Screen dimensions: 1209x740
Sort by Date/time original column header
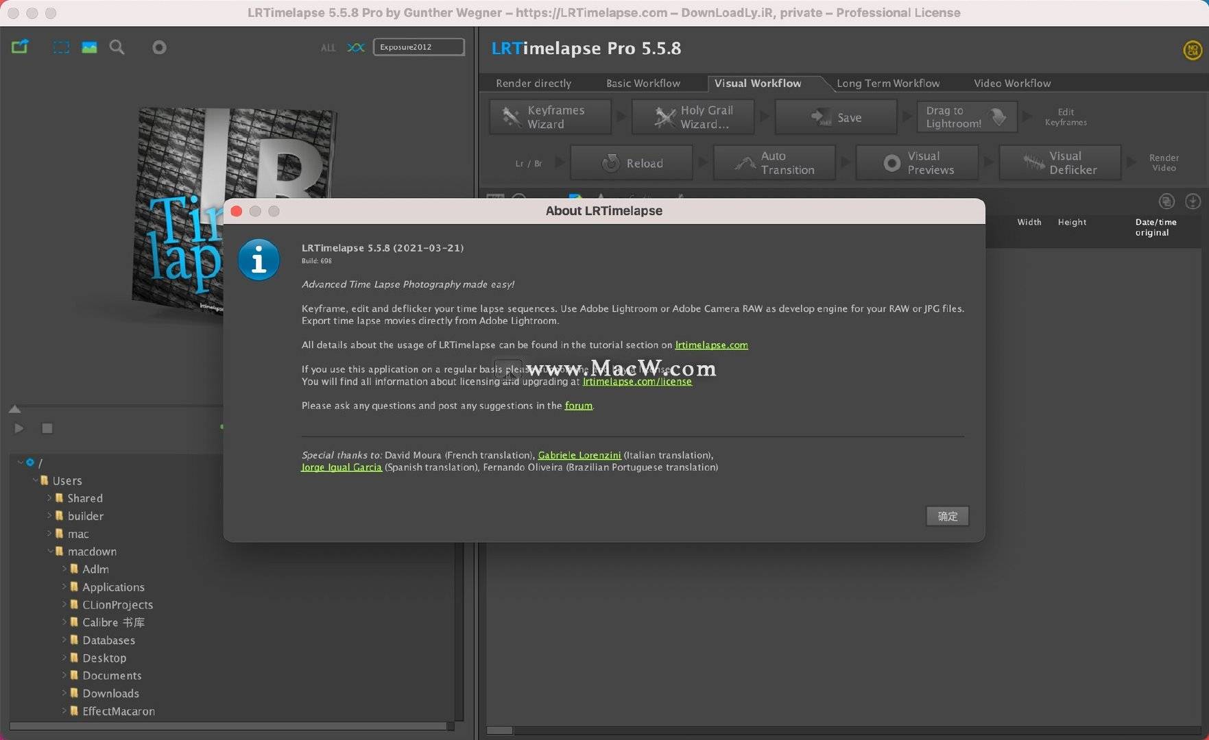[1156, 227]
